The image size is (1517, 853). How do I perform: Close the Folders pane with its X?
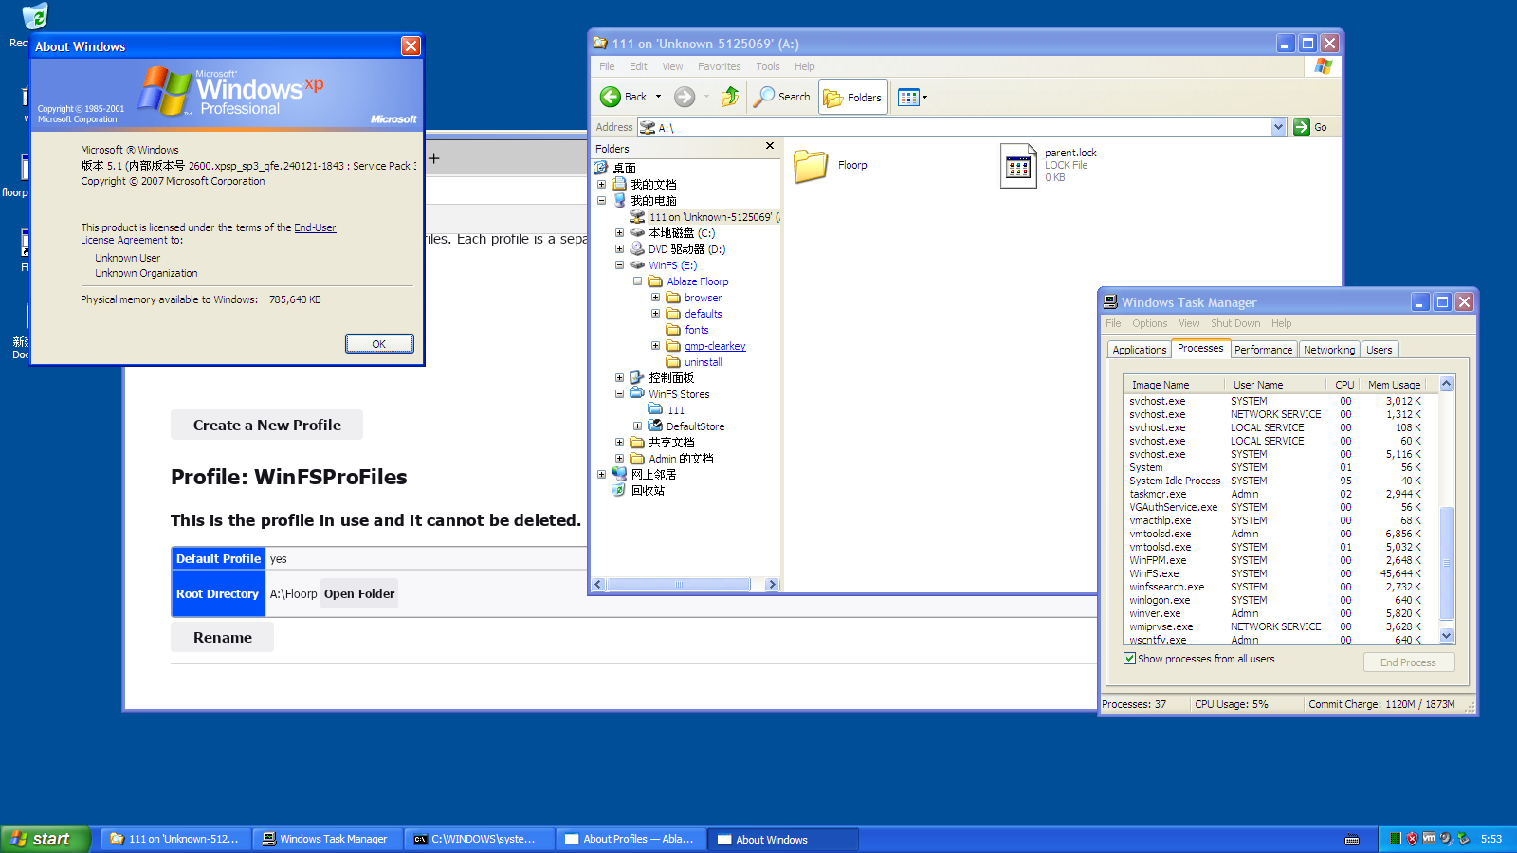(770, 146)
